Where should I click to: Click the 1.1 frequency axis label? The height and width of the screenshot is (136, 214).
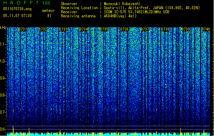point(3,44)
